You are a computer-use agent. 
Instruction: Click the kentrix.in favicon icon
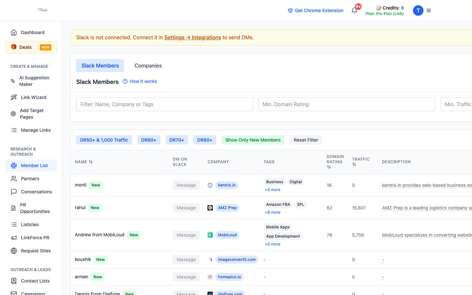(210, 185)
